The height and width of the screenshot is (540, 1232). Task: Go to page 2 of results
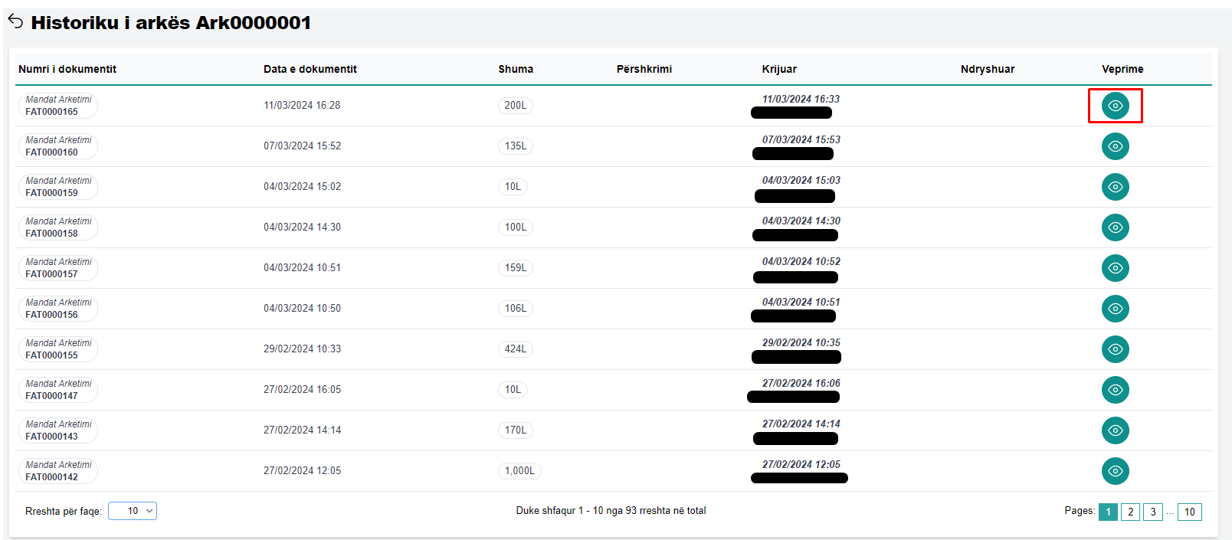tap(1130, 512)
